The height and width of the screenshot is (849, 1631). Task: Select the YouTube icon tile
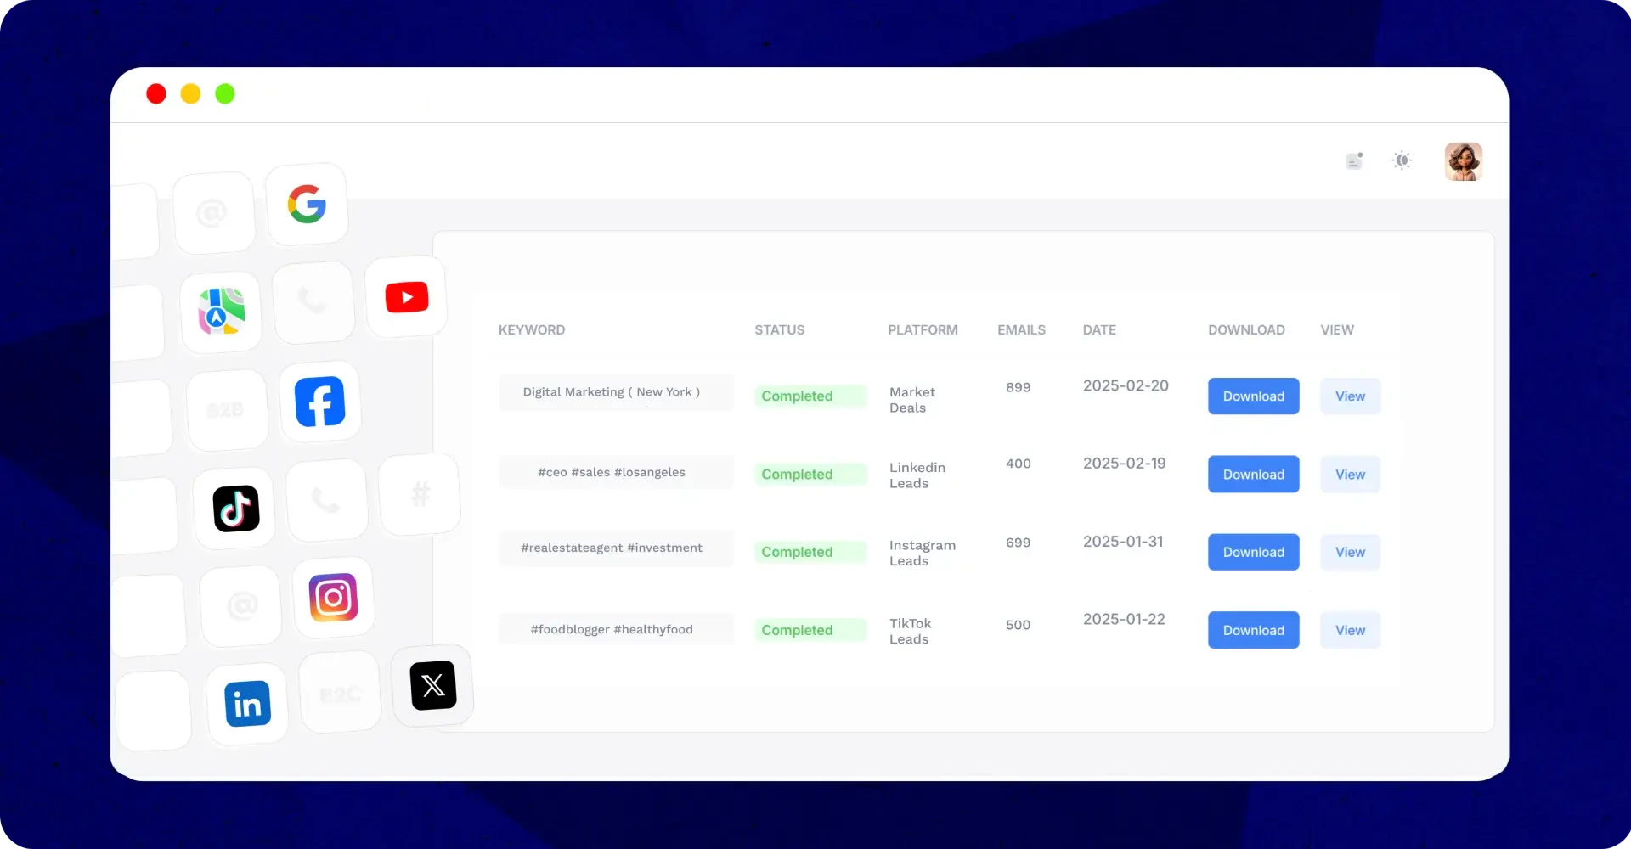[x=406, y=297]
